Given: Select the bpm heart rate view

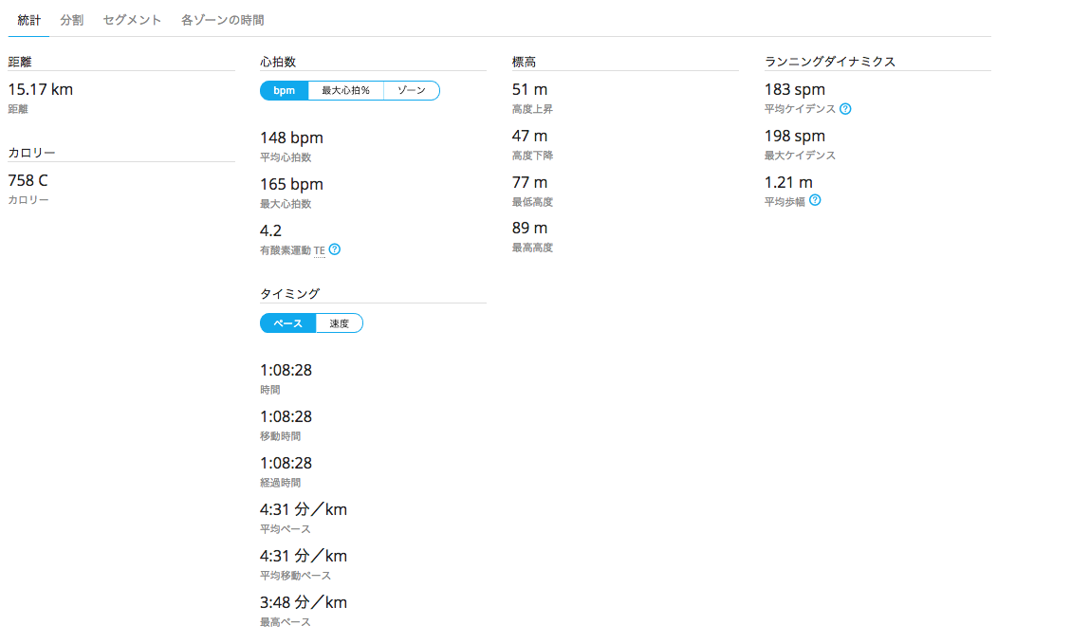Looking at the screenshot, I should click(285, 90).
